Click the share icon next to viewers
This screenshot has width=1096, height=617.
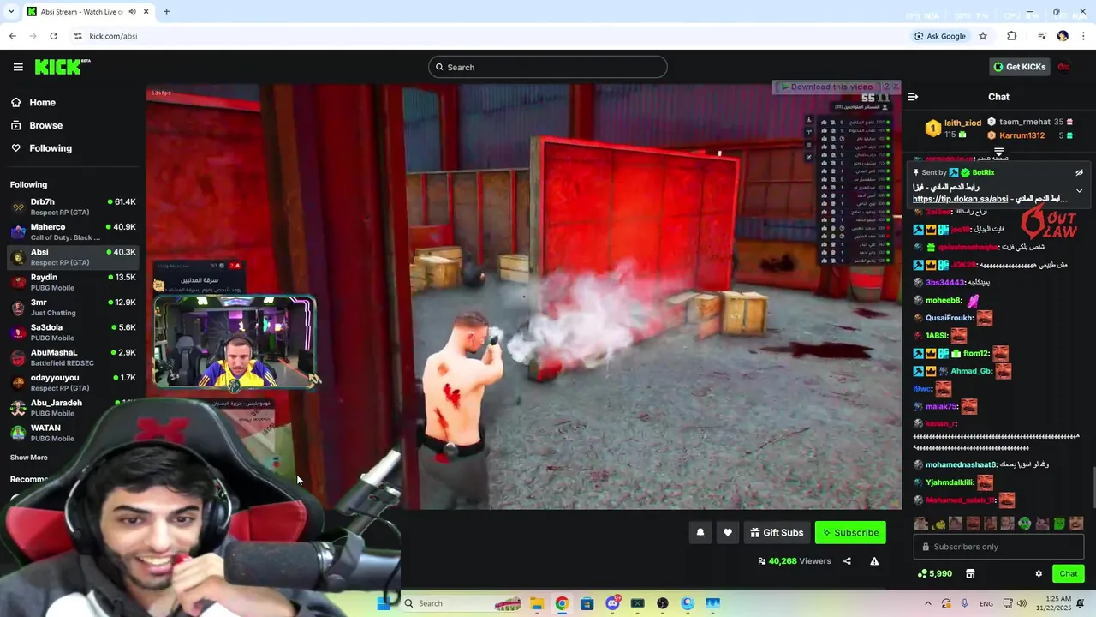point(847,561)
